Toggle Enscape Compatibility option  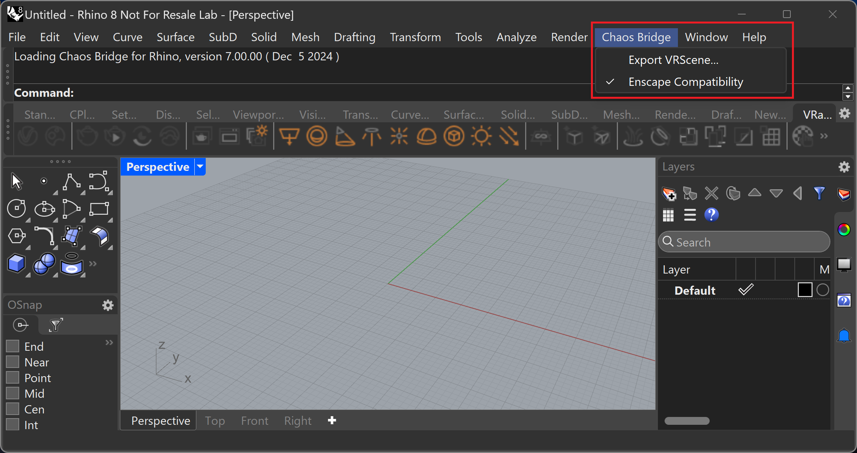690,82
